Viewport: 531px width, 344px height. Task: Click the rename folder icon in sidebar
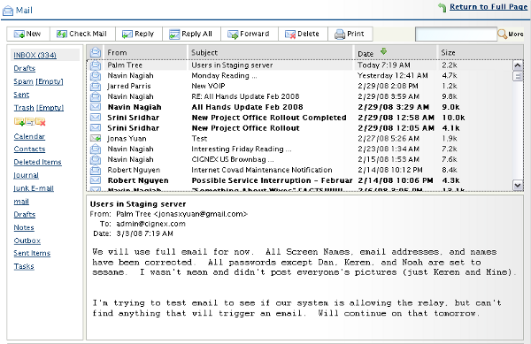click(x=30, y=122)
